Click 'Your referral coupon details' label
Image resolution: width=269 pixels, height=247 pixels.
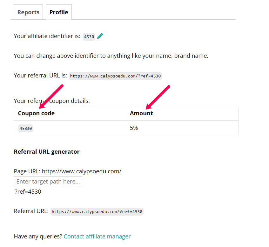(x=52, y=101)
